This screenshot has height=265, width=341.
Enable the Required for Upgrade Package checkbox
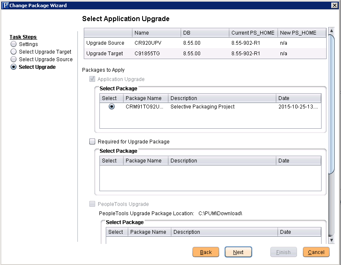click(92, 141)
